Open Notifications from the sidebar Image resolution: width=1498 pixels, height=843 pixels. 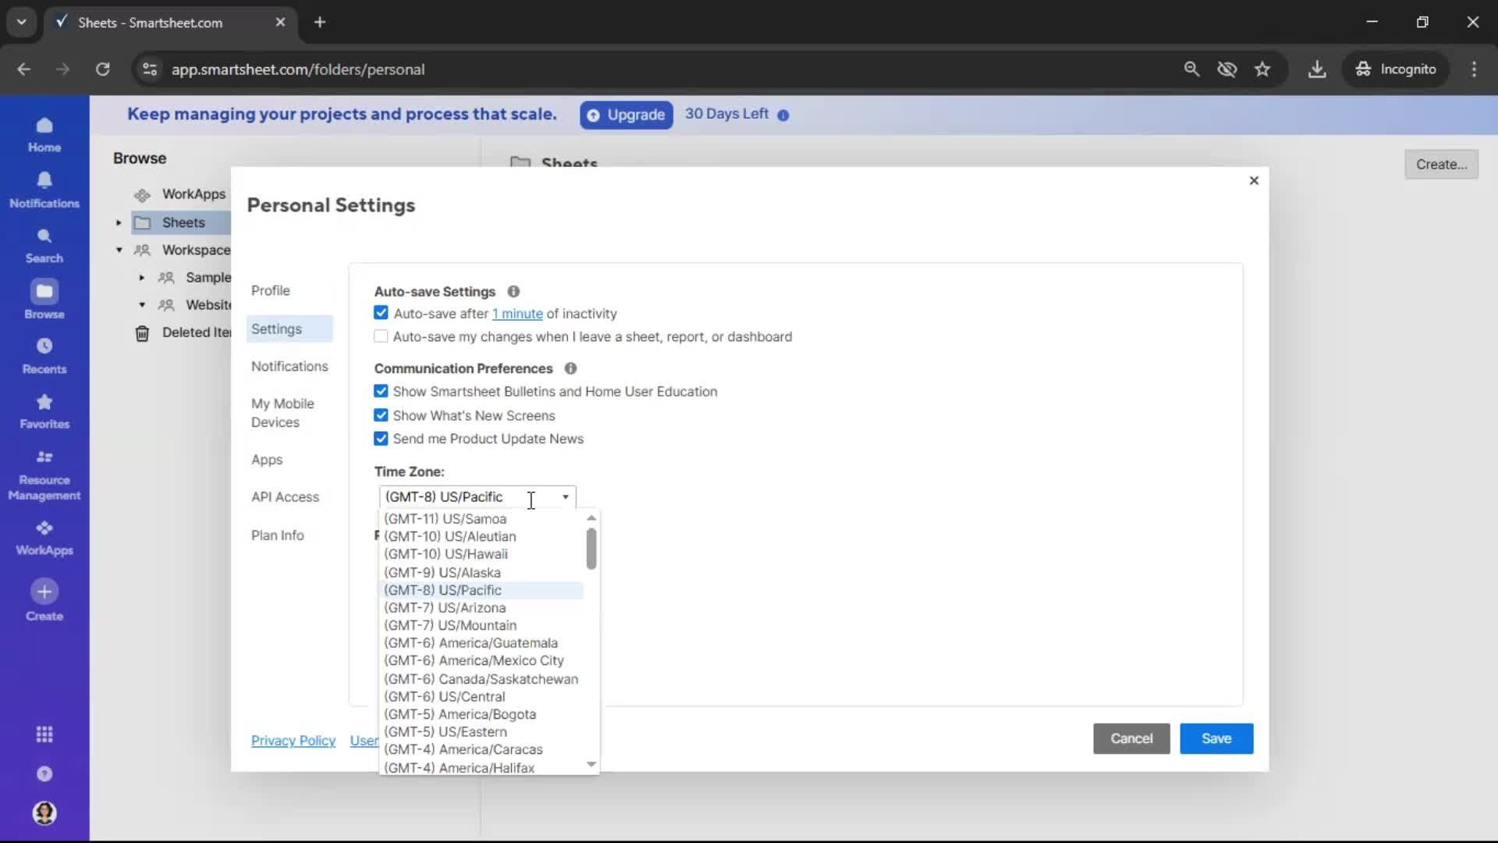click(x=44, y=190)
